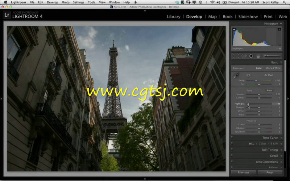Open the Settings menu
The height and width of the screenshot is (181, 290).
coord(78,2)
